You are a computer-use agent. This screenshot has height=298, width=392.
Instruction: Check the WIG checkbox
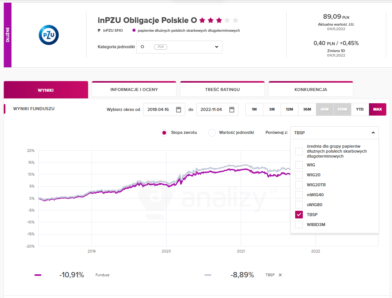pos(299,165)
